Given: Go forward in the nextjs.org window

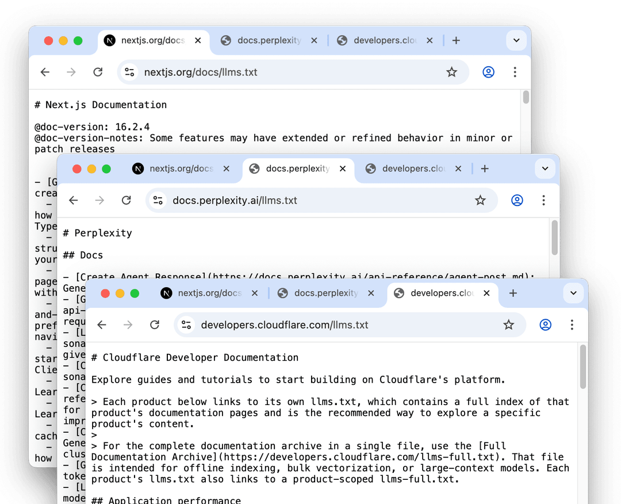Looking at the screenshot, I should 71,72.
